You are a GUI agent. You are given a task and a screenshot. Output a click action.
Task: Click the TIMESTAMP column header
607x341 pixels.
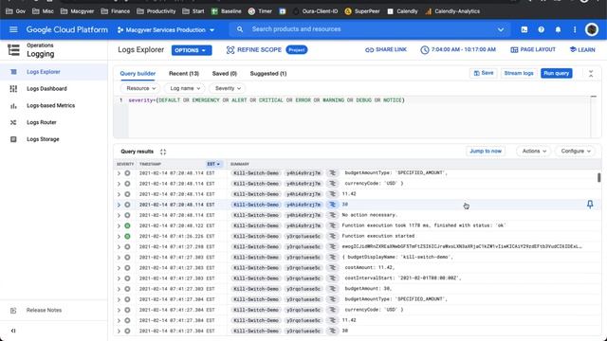150,164
